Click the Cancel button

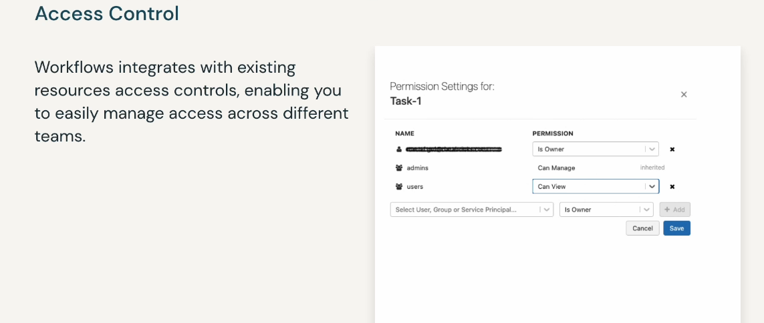coord(642,228)
